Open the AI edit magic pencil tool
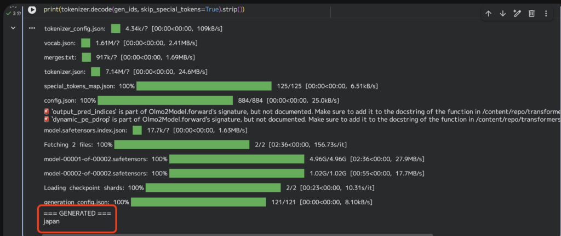The width and height of the screenshot is (561, 236). 517,14
